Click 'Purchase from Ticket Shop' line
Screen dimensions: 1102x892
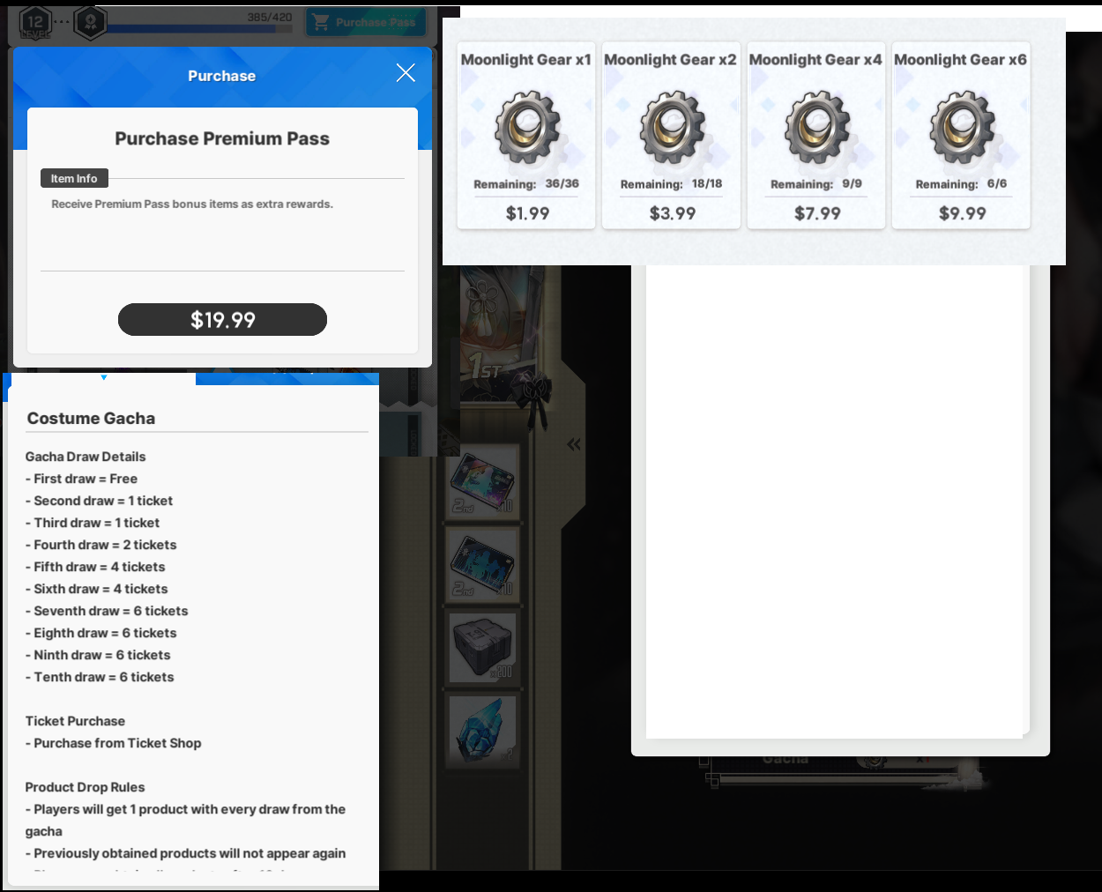(x=113, y=743)
